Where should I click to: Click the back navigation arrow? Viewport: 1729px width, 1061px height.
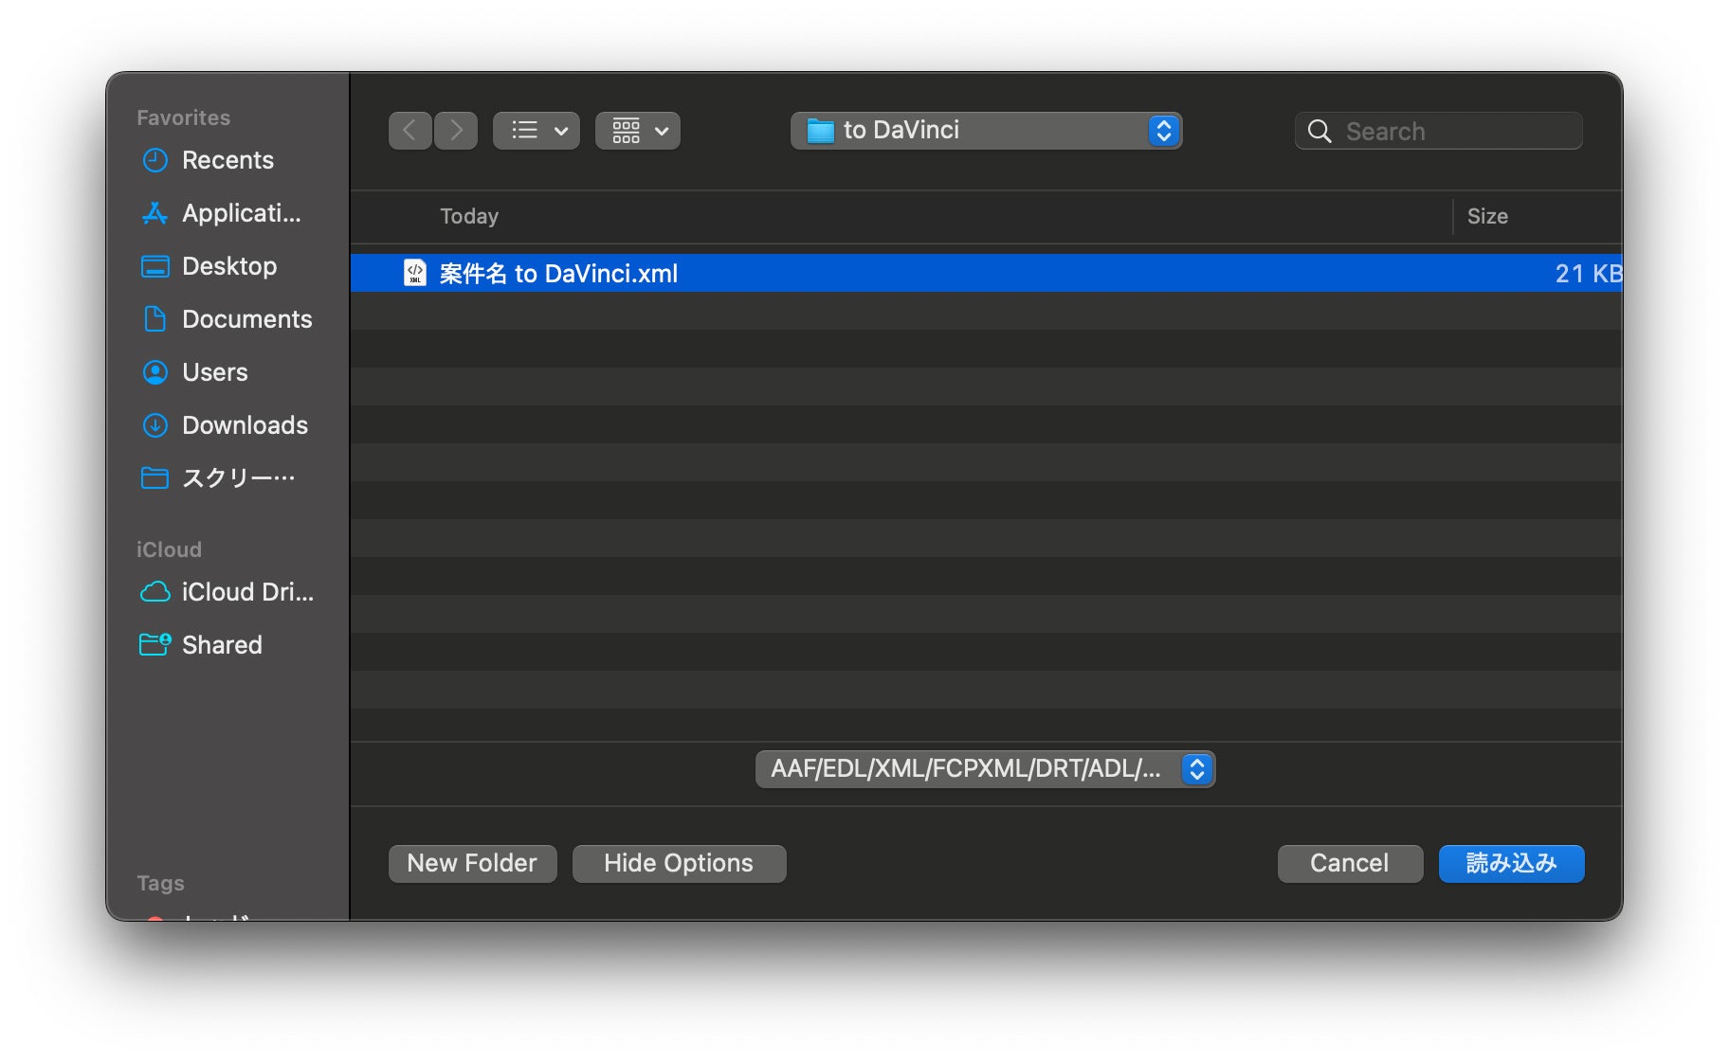click(x=409, y=131)
